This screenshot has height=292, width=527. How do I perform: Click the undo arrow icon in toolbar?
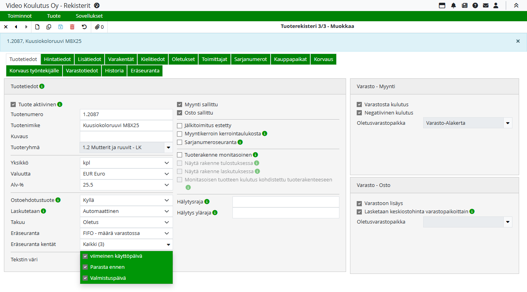84,27
